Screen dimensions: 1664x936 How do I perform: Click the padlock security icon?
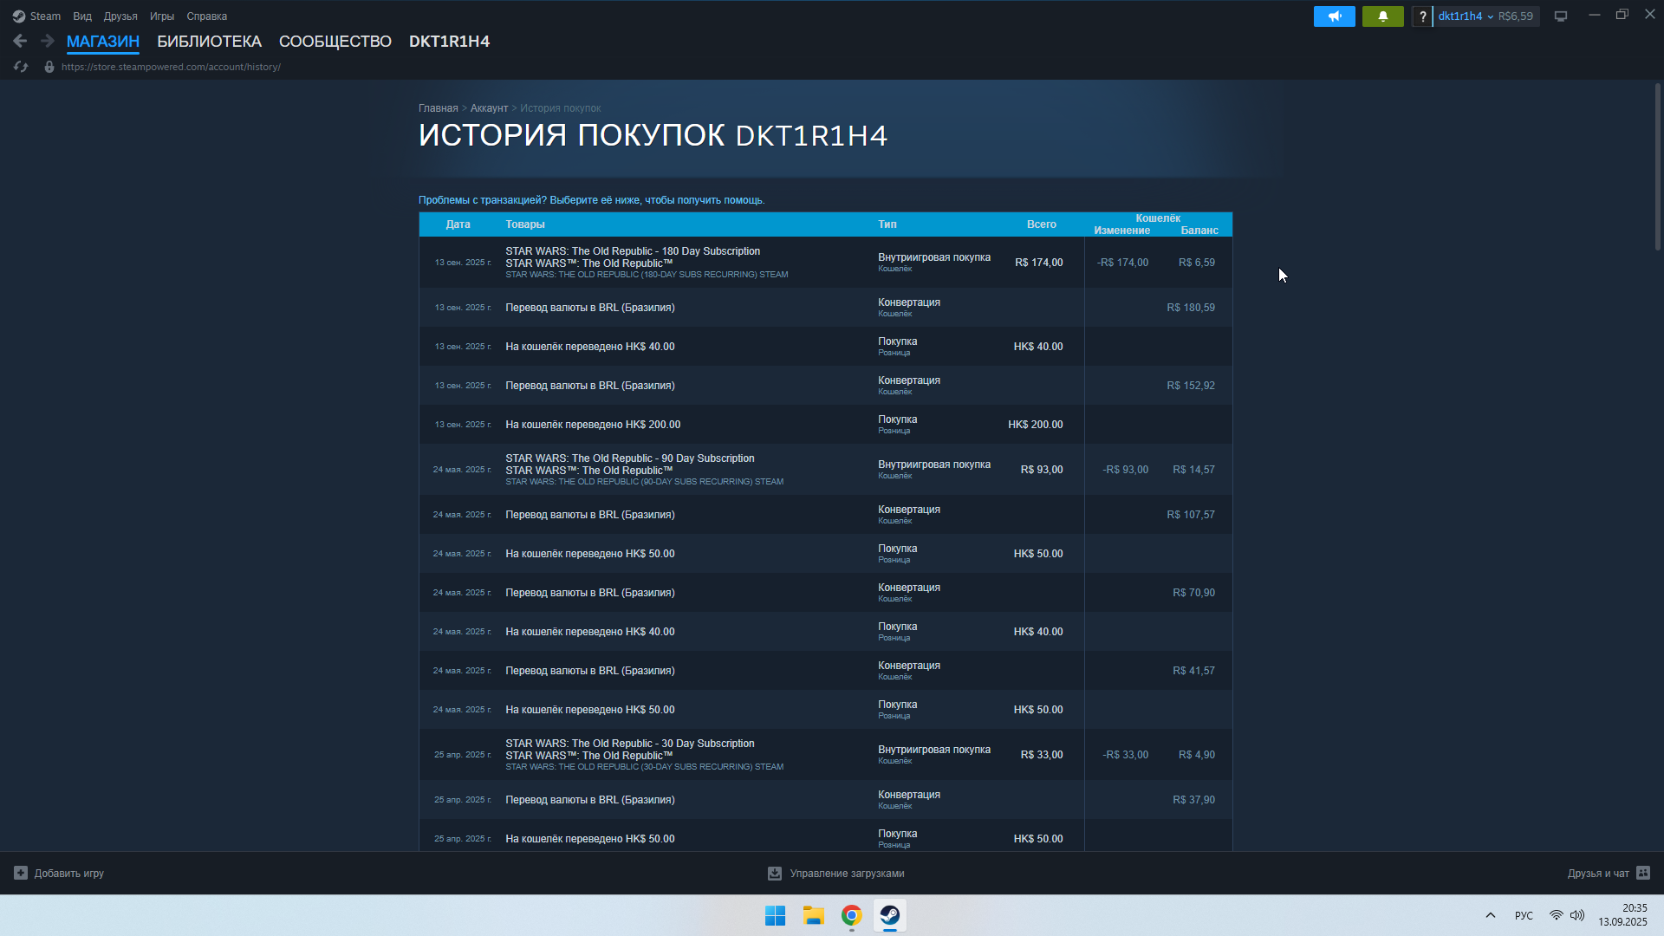click(49, 67)
